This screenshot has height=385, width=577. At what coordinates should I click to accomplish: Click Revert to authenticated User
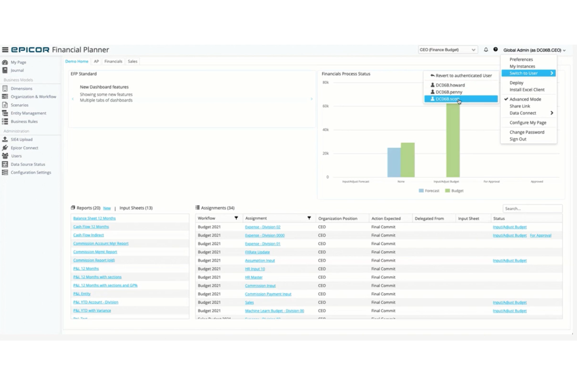(463, 75)
